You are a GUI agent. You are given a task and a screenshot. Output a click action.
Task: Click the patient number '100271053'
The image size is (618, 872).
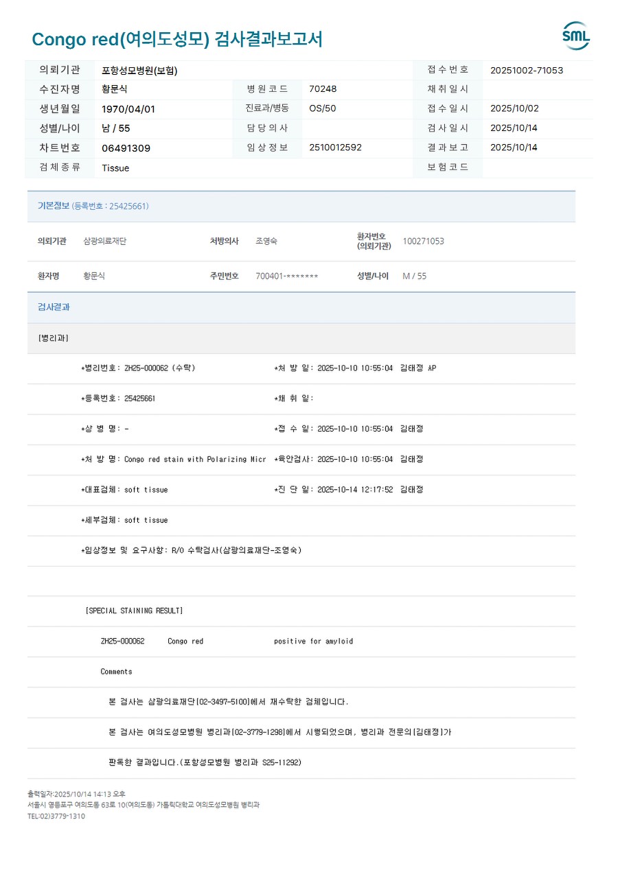pos(423,241)
